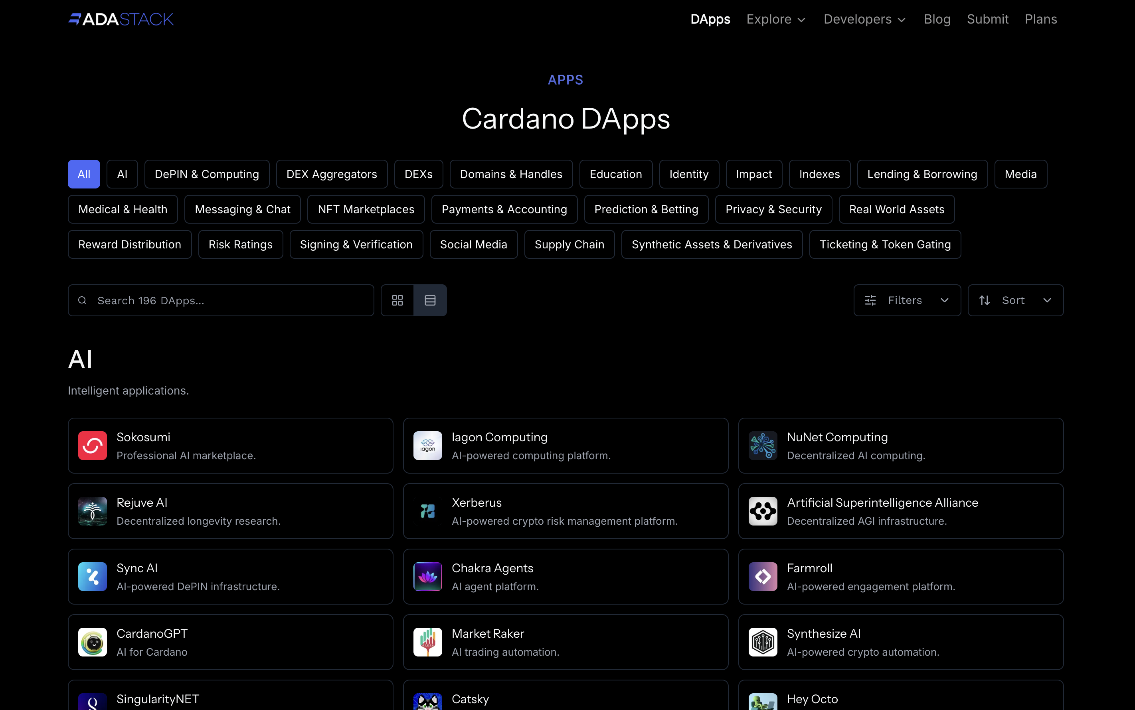Filter by Risk Ratings

click(241, 245)
